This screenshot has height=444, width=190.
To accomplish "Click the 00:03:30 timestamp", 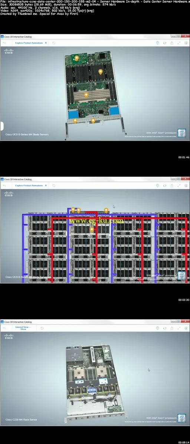I will click(x=184, y=300).
